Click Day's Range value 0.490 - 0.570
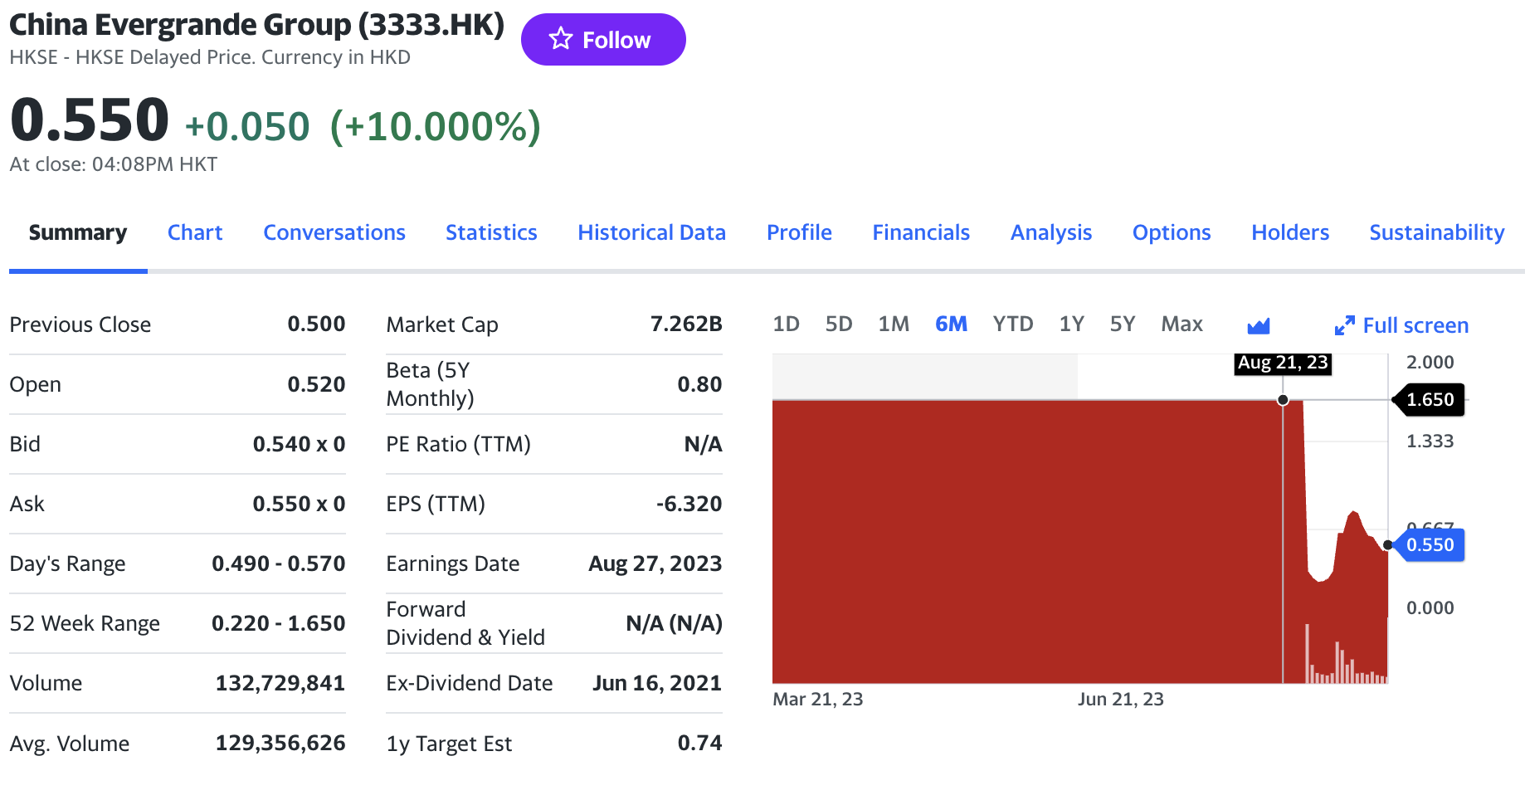This screenshot has width=1525, height=800. [x=278, y=563]
